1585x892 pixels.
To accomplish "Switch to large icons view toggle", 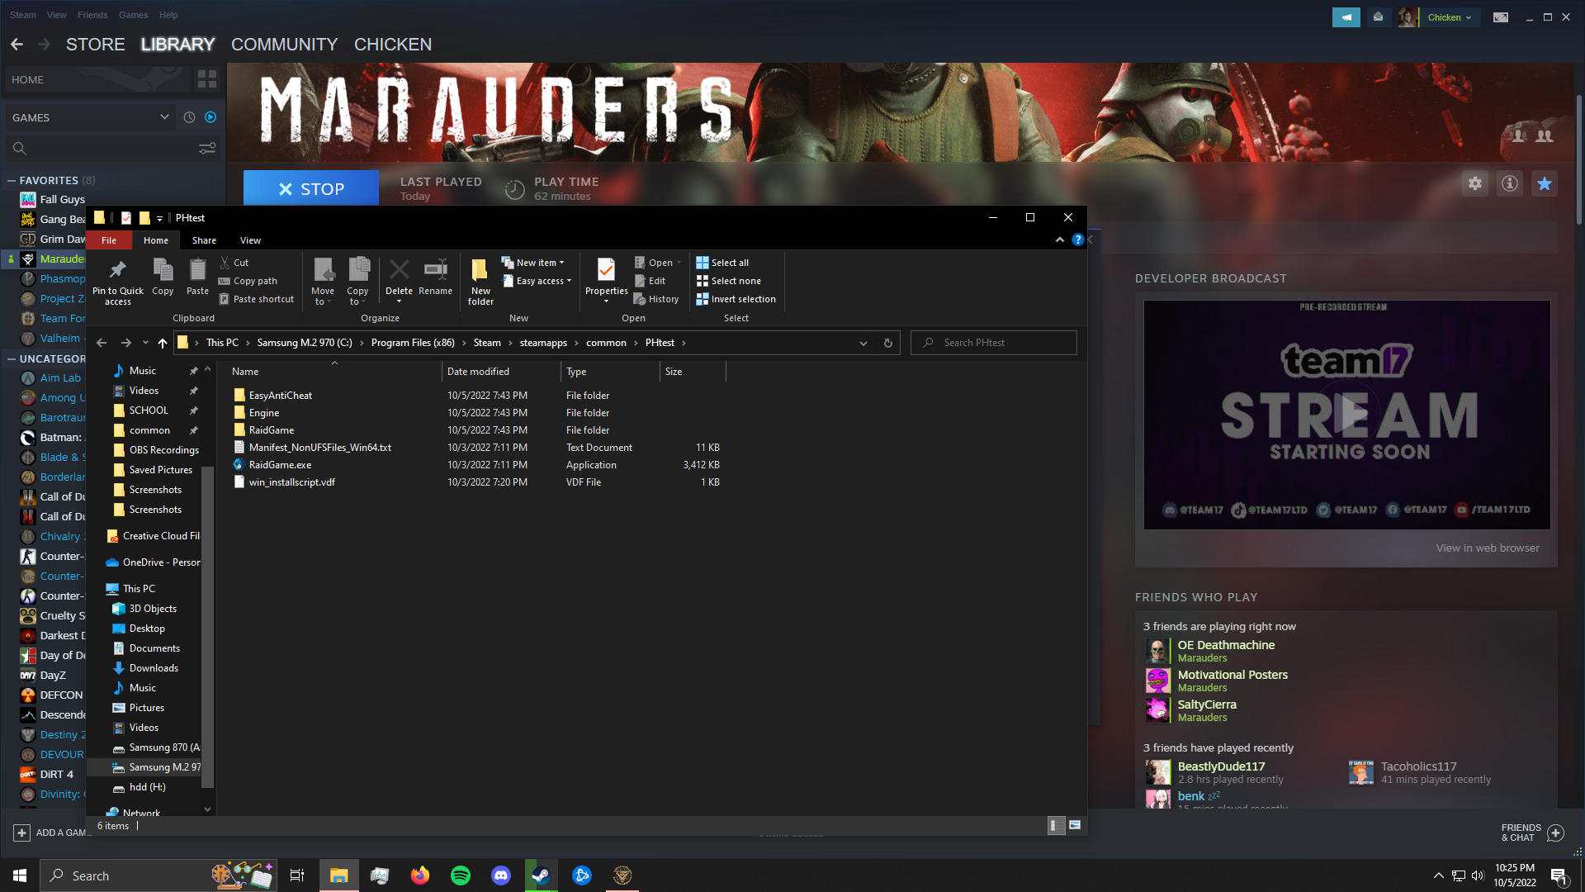I will 1075,825.
